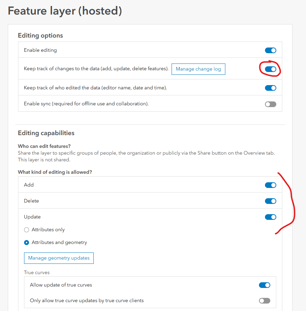Click the Editing capabilities section heading
This screenshot has height=311, width=306.
click(46, 133)
